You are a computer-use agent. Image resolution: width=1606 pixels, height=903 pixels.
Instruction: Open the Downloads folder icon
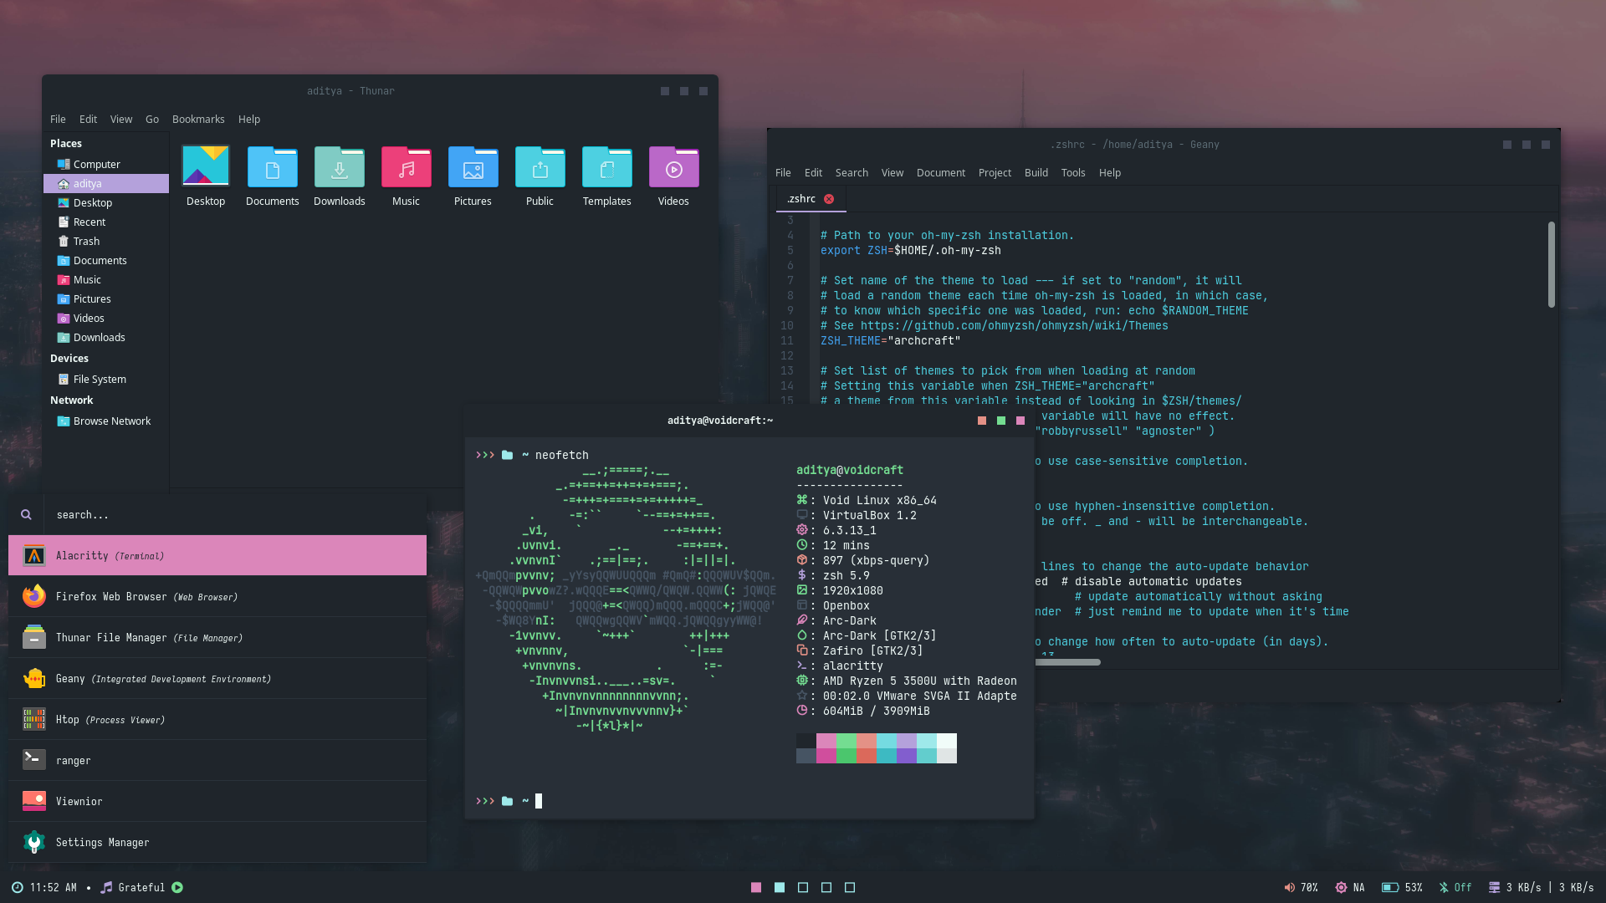339,168
